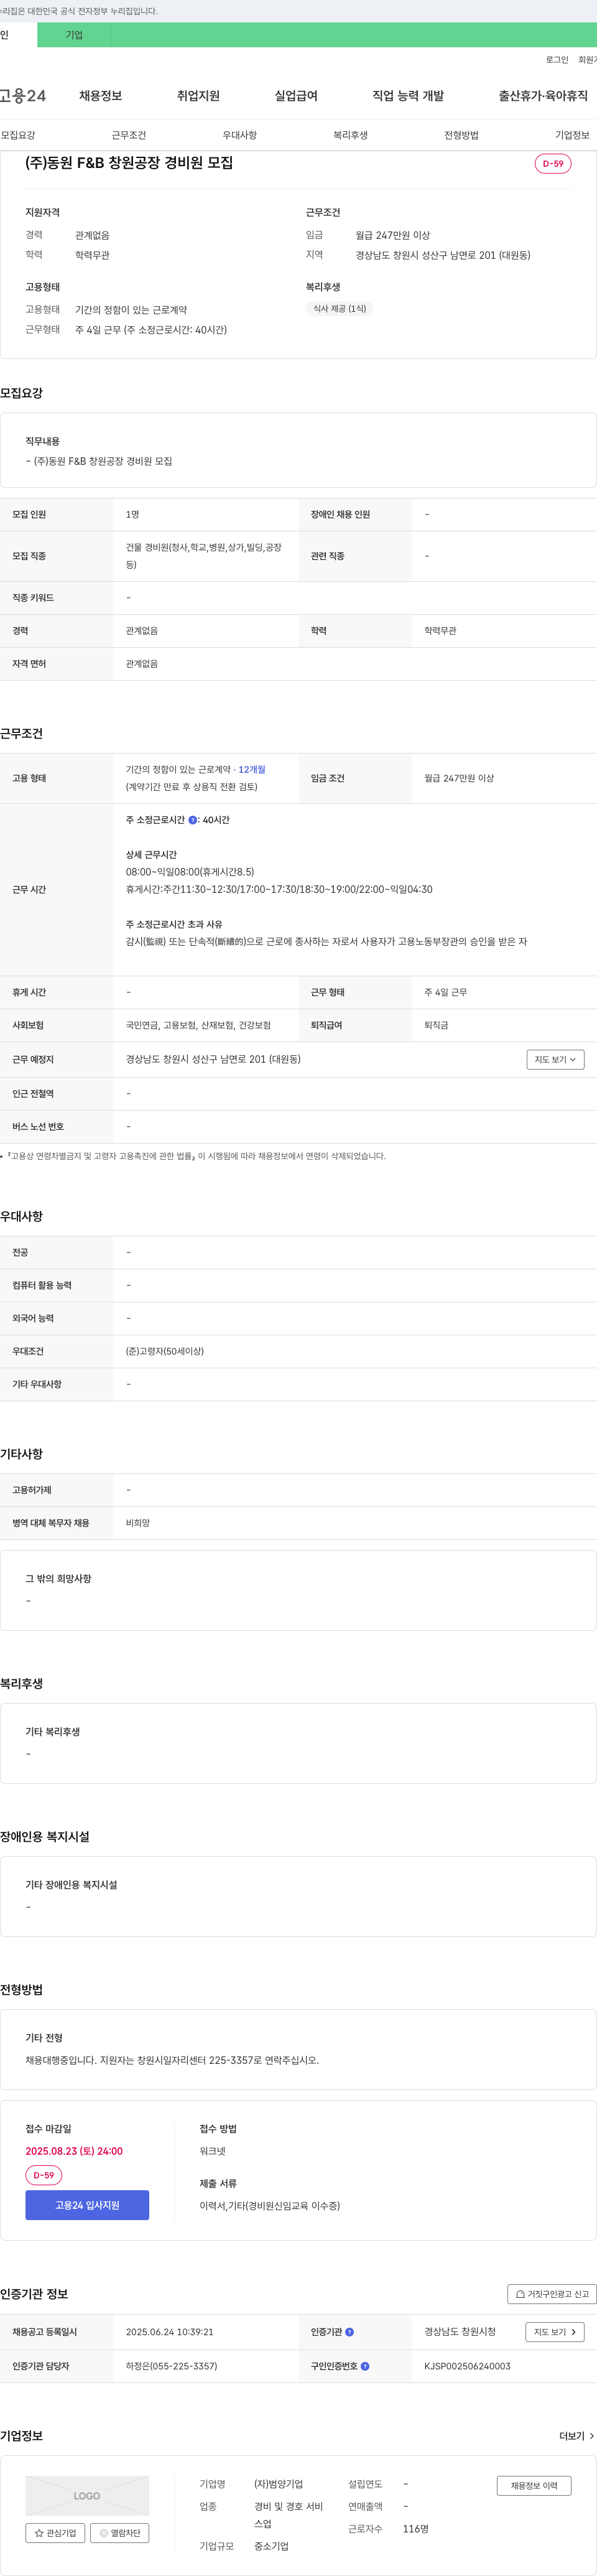Image resolution: width=597 pixels, height=2576 pixels.
Task: Open the 고용24 home logo
Action: pyautogui.click(x=22, y=96)
